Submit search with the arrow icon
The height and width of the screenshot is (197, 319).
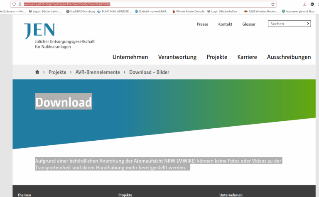pos(308,24)
